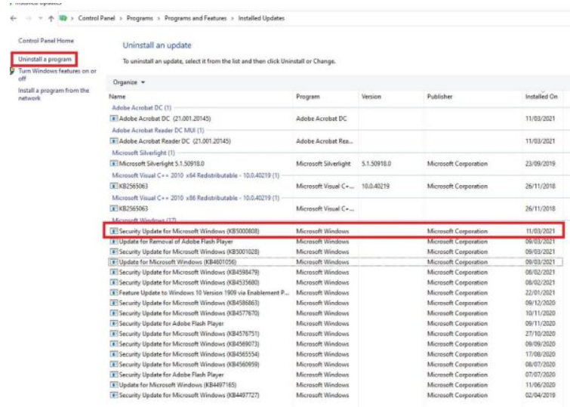Click the icon of the Adobe Flash Player update from 09/11/2020

coord(114,323)
